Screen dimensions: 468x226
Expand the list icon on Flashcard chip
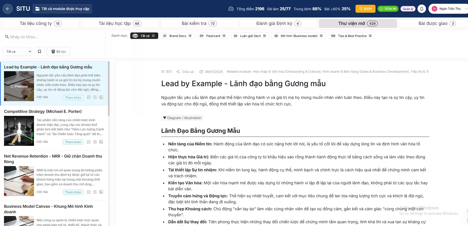pyautogui.click(x=224, y=36)
